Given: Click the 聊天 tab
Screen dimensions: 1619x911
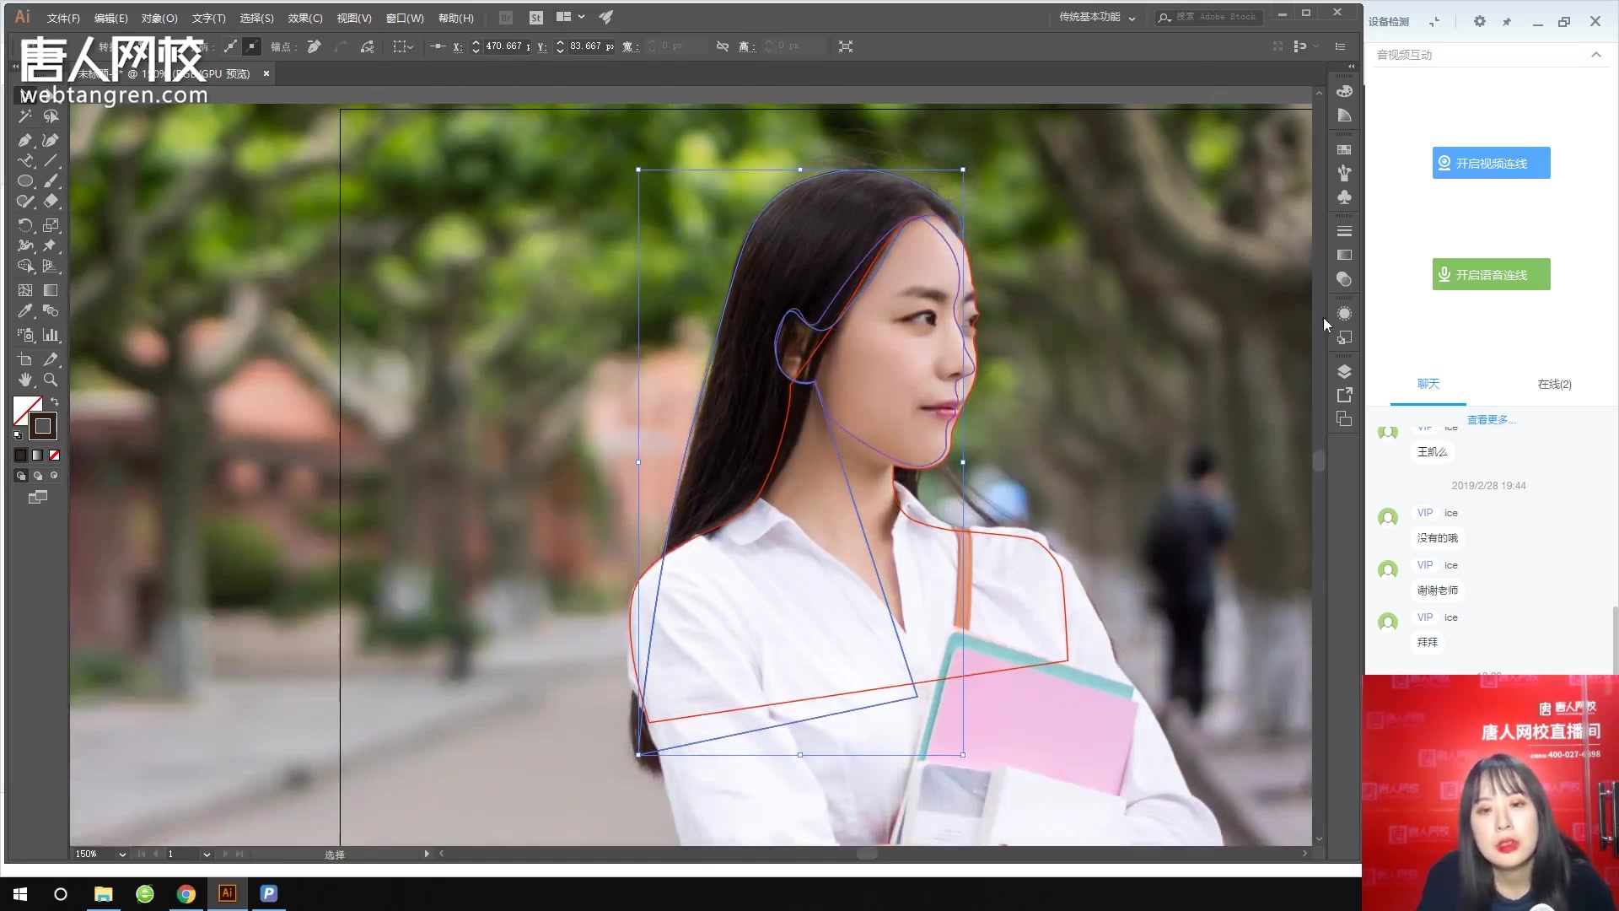Looking at the screenshot, I should pos(1428,384).
